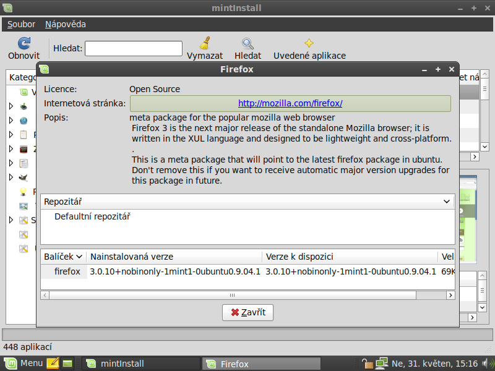Screen dimensions: 495x371
Task: Click the volume speaker tray icon
Action: tap(488, 364)
